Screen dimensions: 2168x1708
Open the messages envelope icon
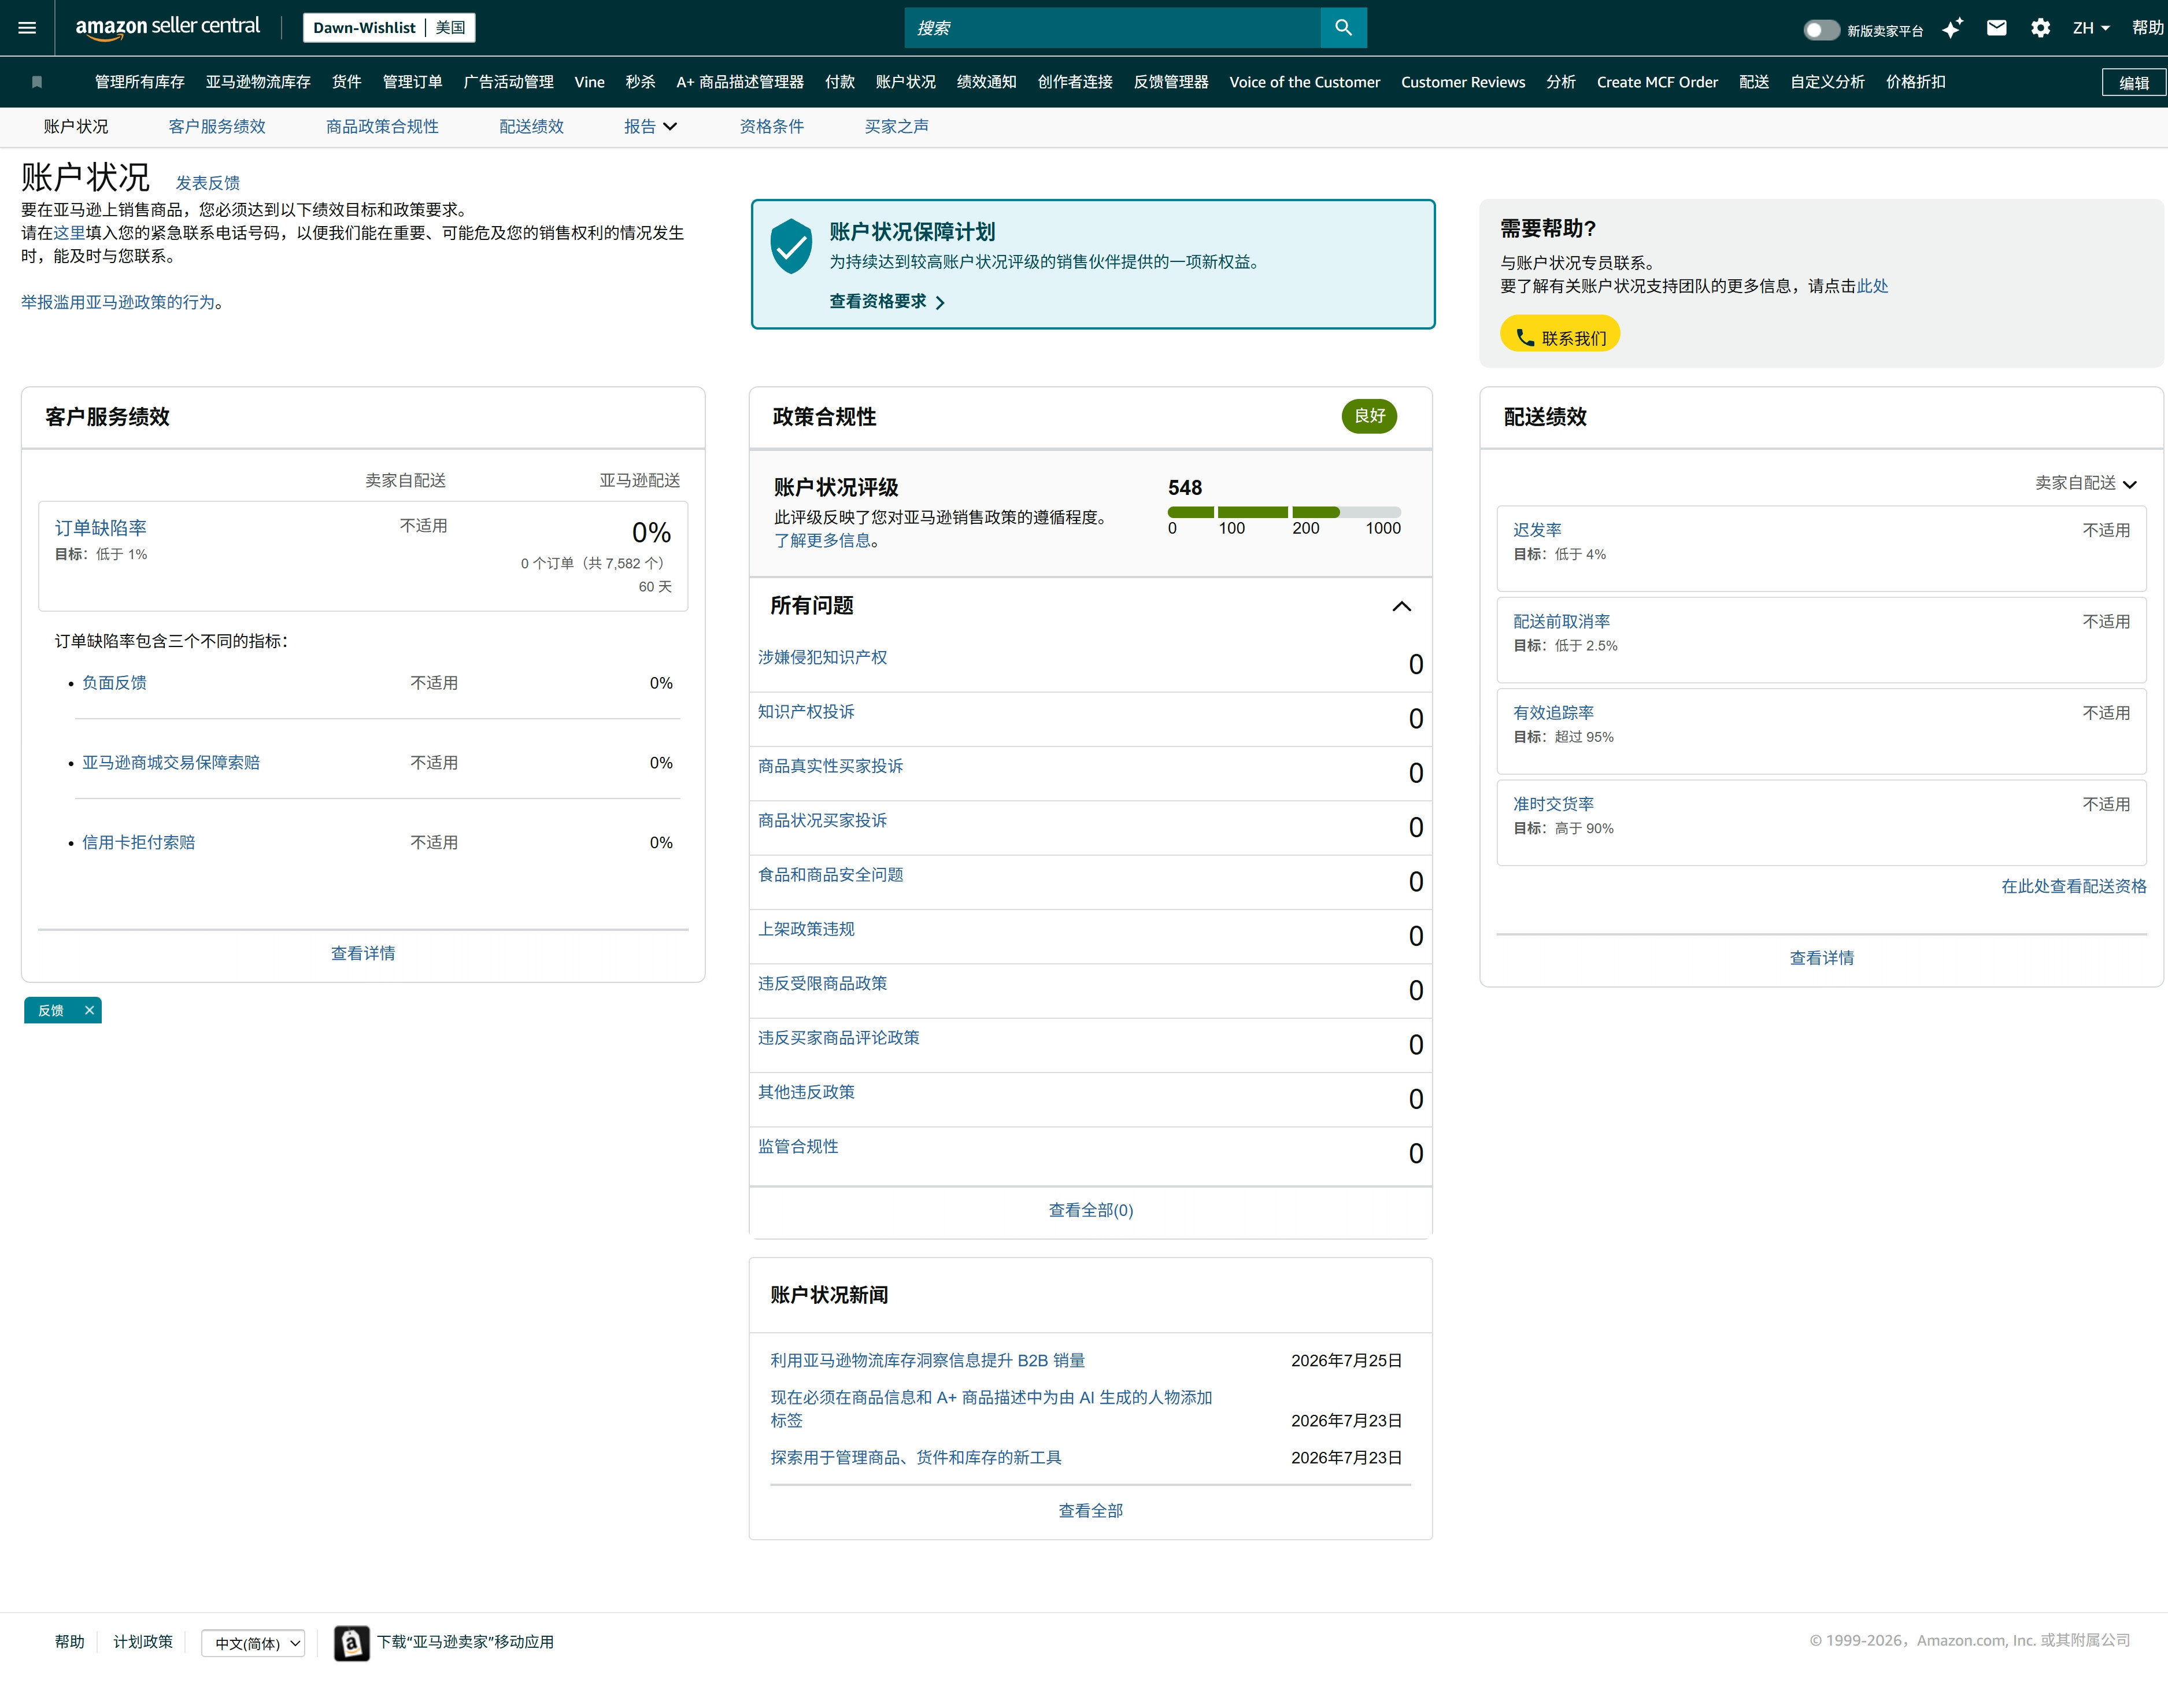[x=1996, y=28]
